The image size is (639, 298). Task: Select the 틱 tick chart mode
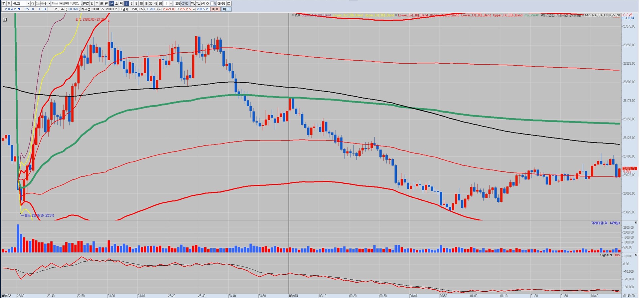pyautogui.click(x=121, y=3)
